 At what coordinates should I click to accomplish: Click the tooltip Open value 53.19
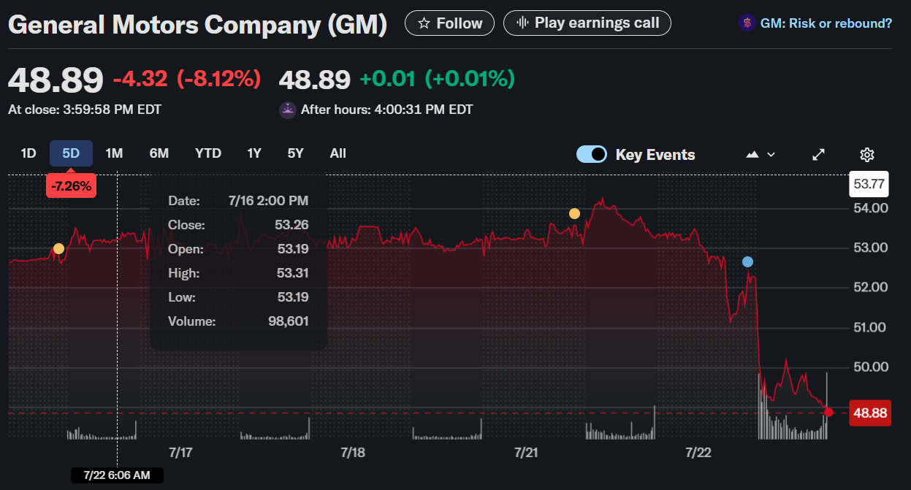click(293, 249)
